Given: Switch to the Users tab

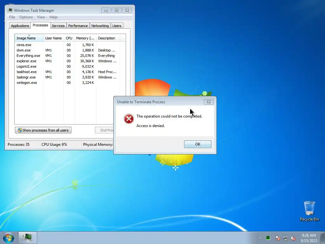Looking at the screenshot, I should coord(117,26).
